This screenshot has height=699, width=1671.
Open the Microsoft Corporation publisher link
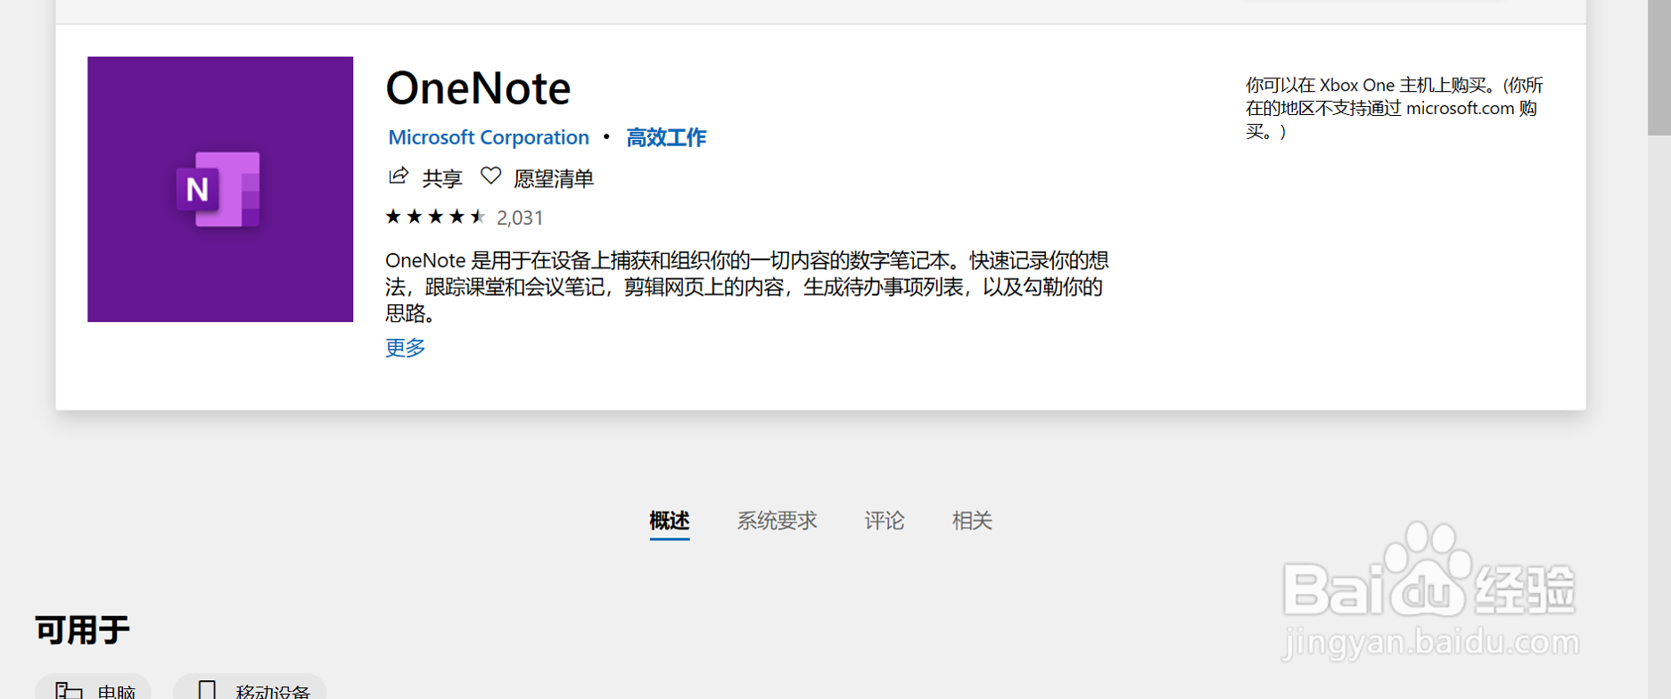point(489,137)
